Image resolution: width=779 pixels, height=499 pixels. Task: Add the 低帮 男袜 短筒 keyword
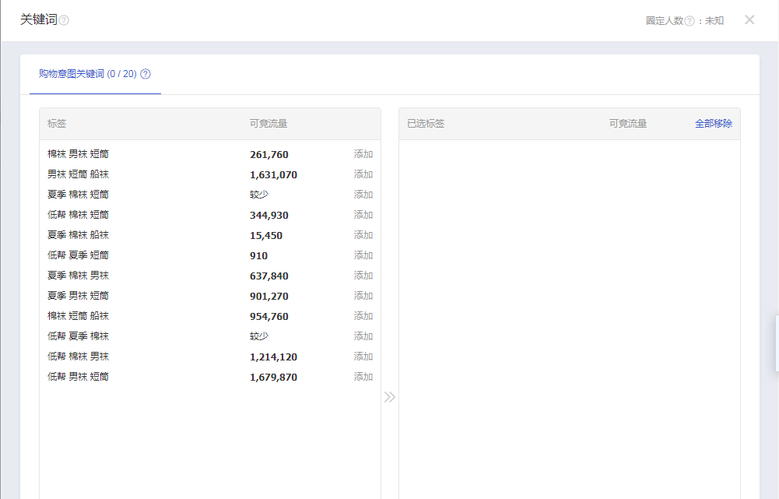pyautogui.click(x=363, y=377)
